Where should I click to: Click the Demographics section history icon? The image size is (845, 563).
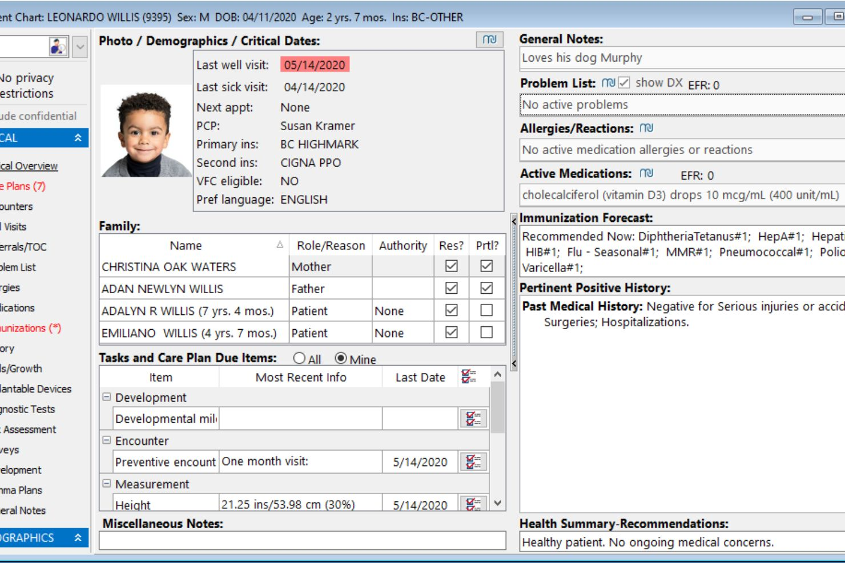[489, 39]
